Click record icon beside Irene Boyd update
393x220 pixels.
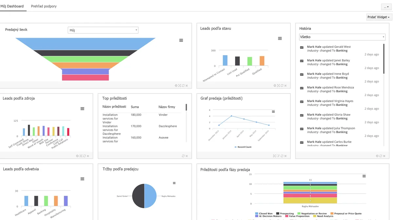click(x=302, y=74)
